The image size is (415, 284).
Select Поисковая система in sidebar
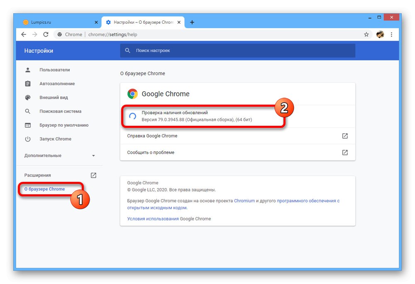tap(60, 111)
